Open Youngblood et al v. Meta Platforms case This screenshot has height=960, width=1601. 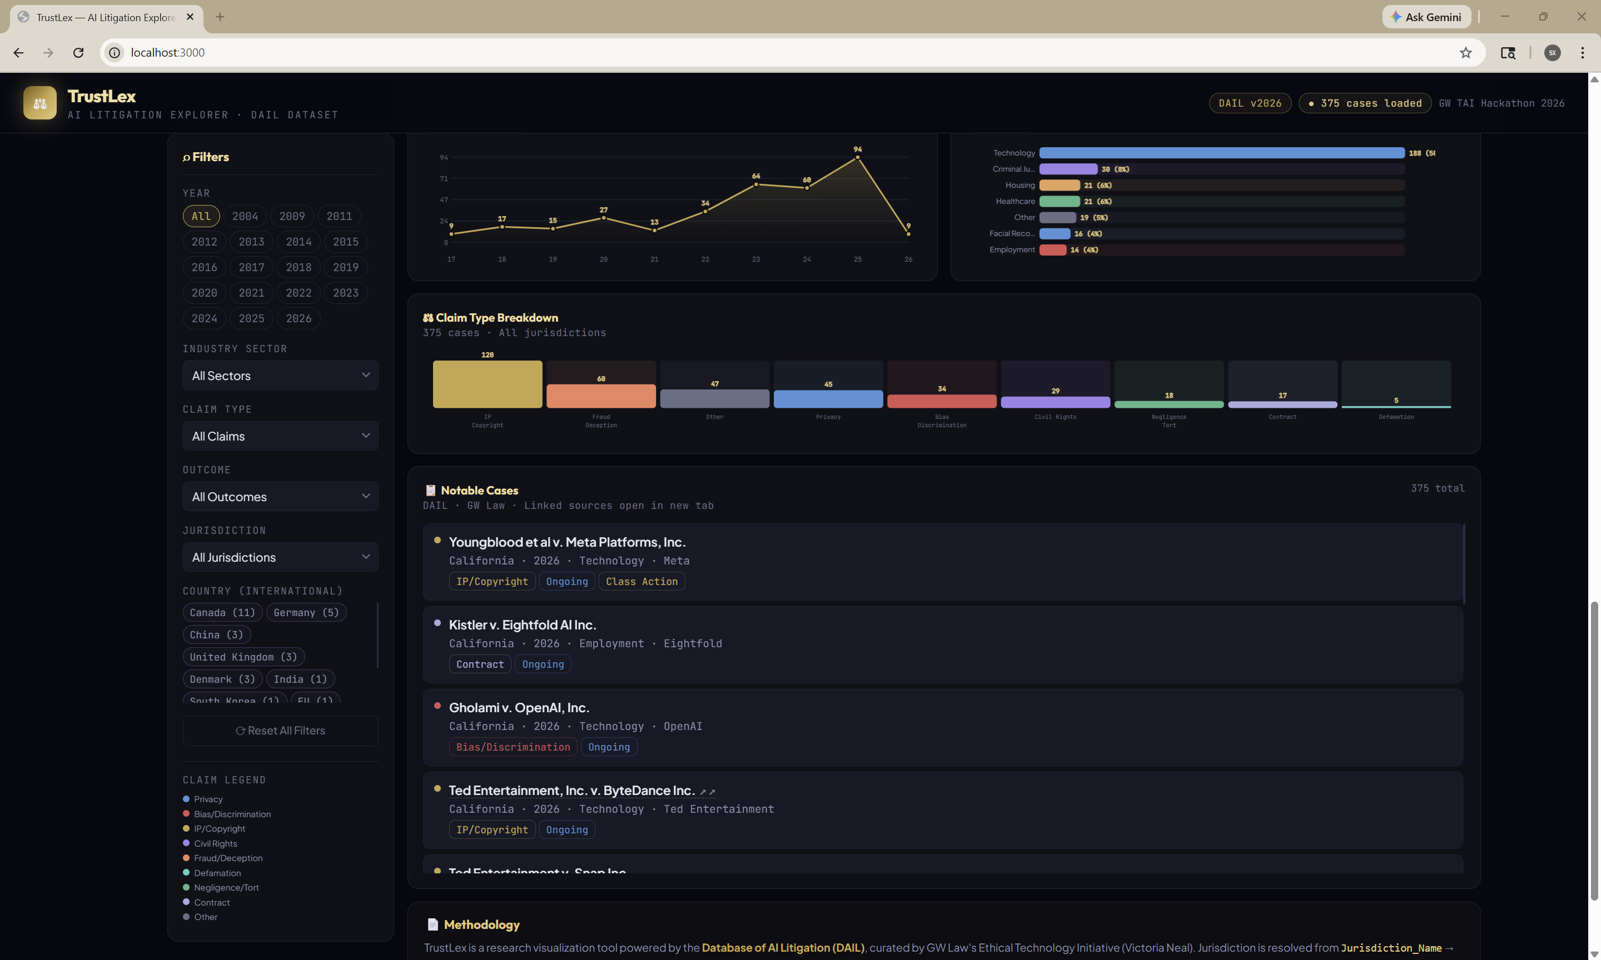(567, 542)
